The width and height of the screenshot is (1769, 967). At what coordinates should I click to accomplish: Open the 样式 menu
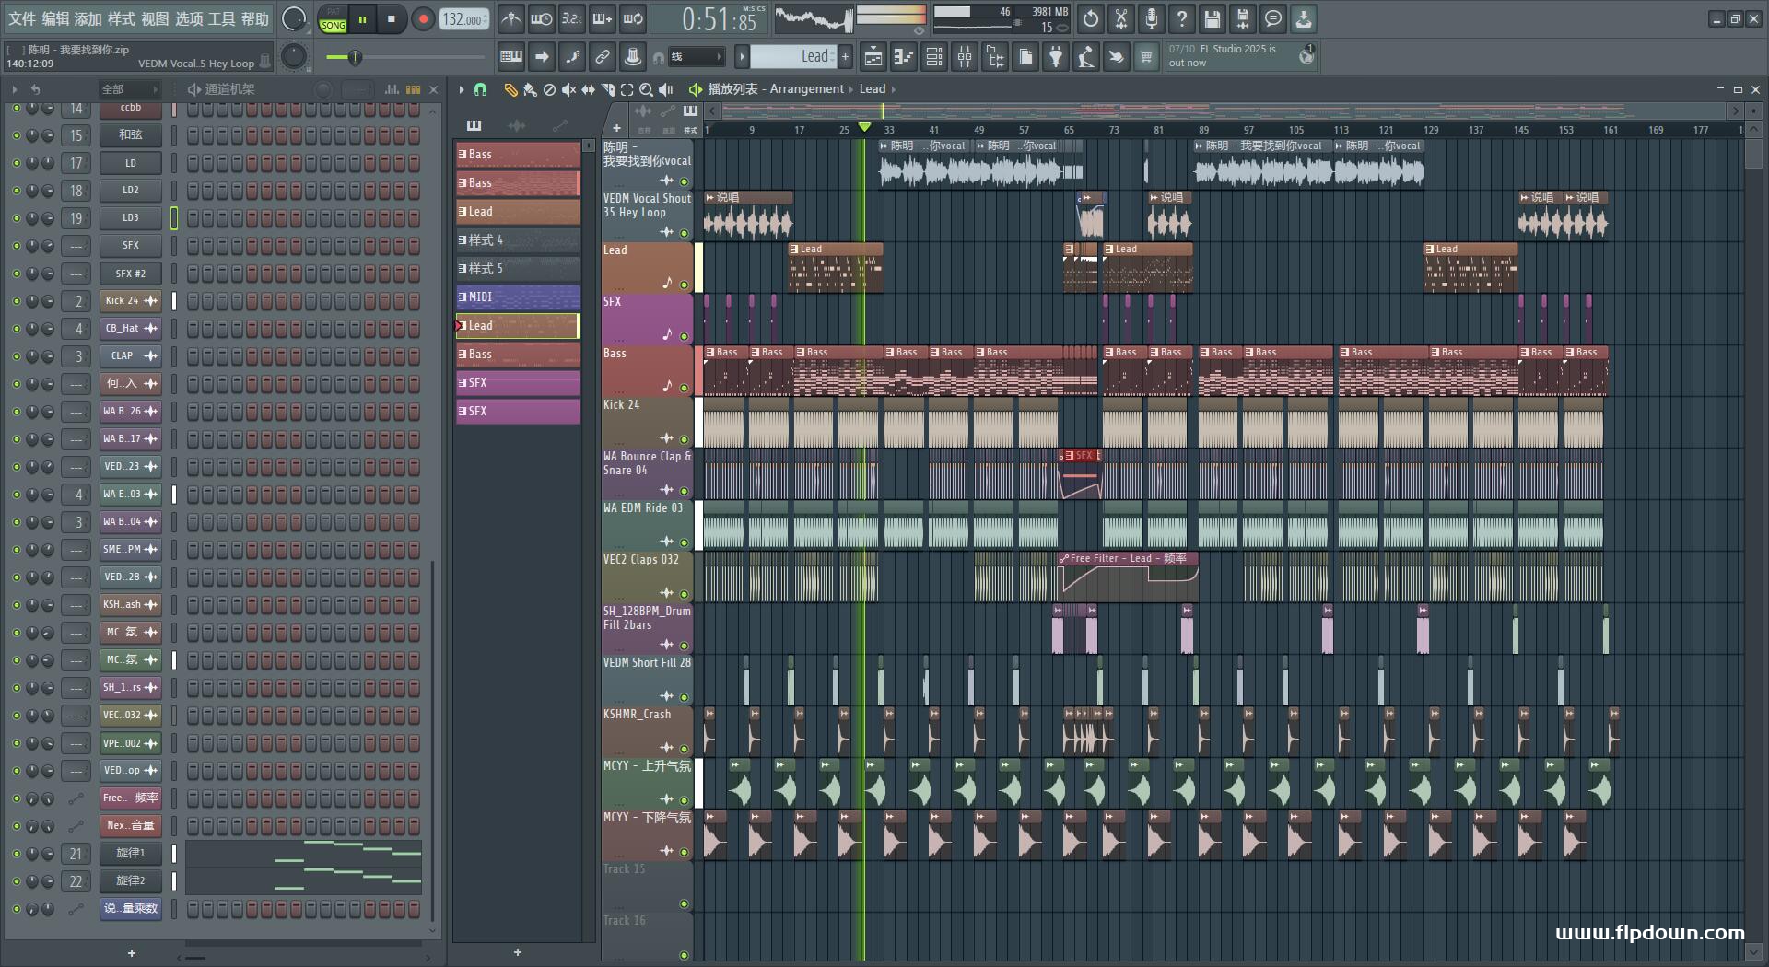pyautogui.click(x=122, y=18)
